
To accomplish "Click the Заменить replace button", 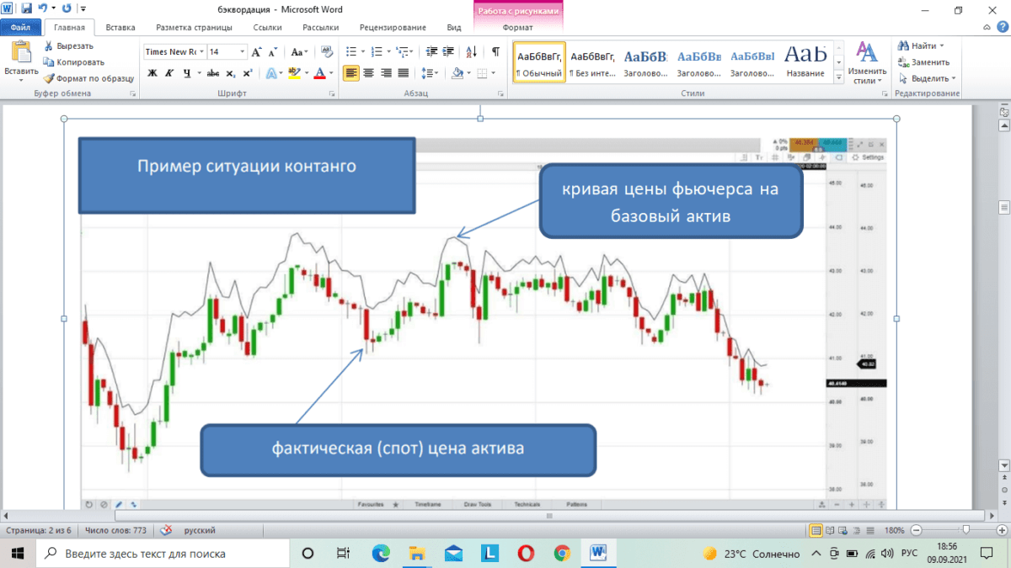I will (924, 62).
